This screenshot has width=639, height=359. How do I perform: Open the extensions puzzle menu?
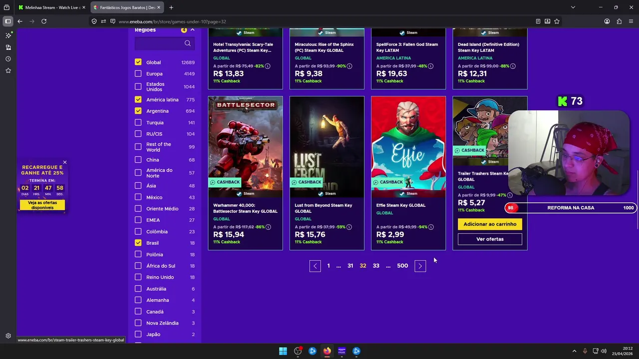pos(619,21)
